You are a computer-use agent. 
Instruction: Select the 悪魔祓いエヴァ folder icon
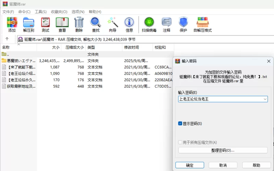4,61
